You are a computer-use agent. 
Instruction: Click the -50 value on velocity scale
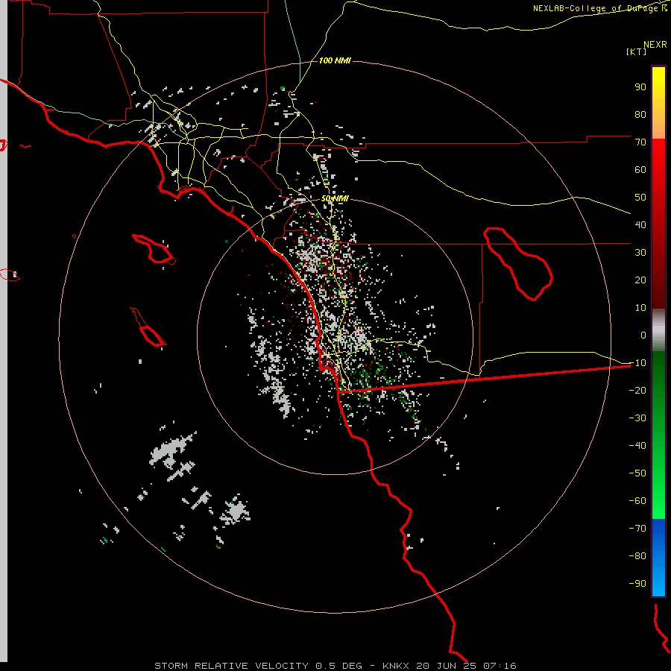637,473
